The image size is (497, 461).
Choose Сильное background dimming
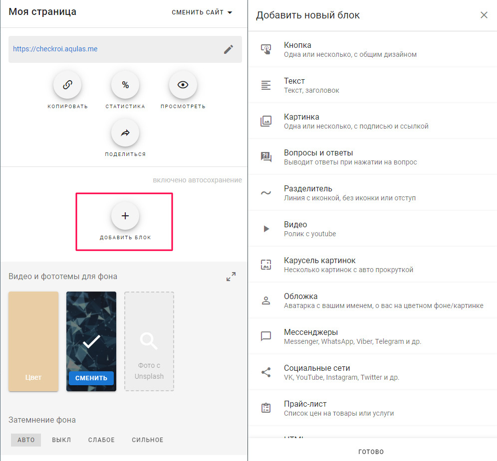[147, 440]
